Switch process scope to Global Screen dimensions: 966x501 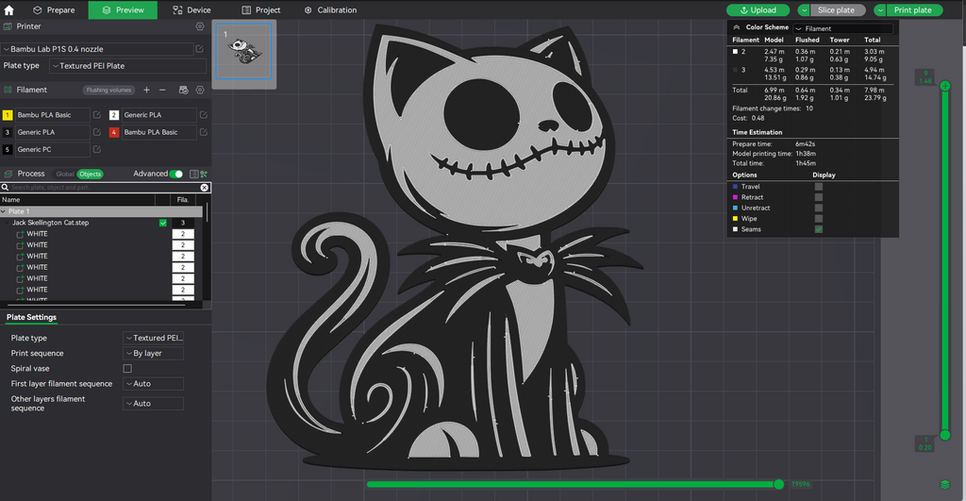tap(65, 175)
